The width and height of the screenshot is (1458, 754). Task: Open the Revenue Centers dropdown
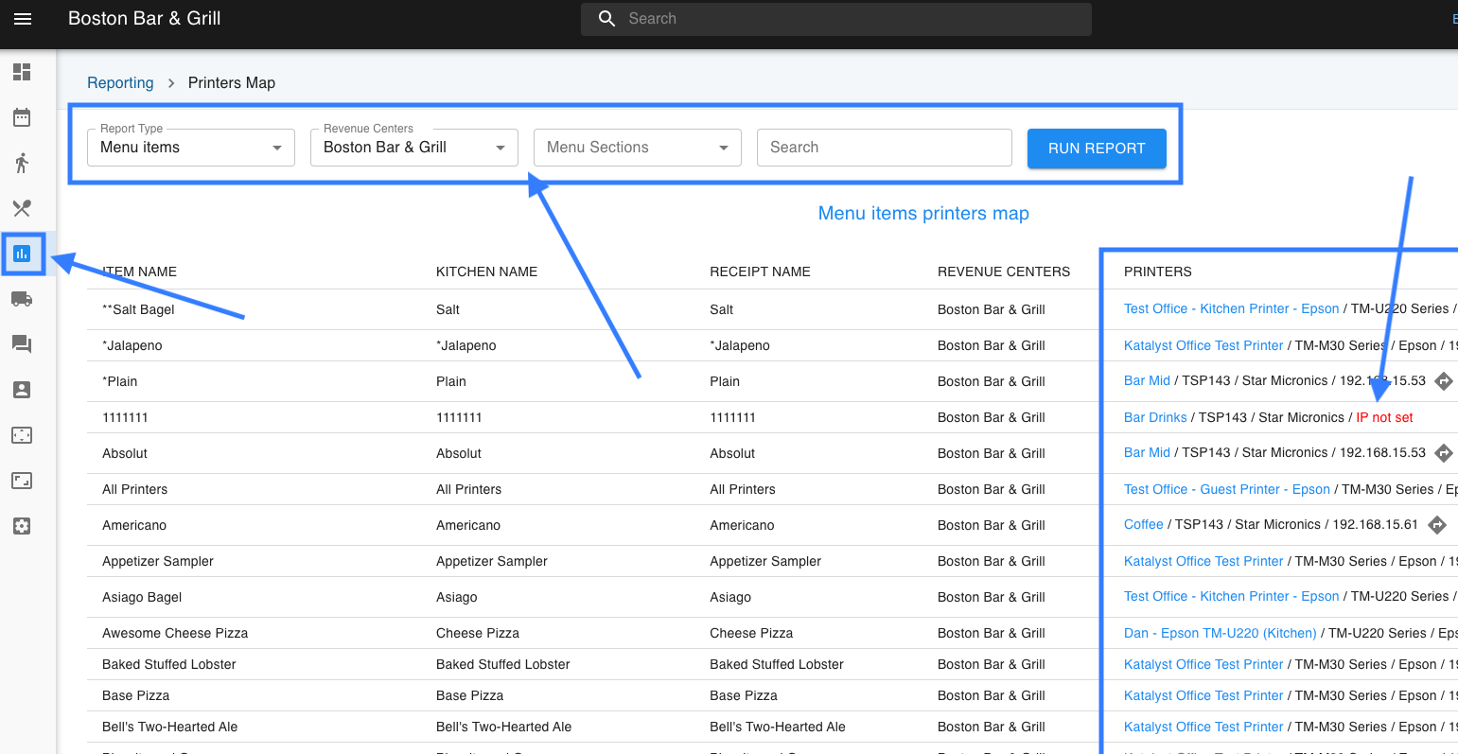[413, 148]
